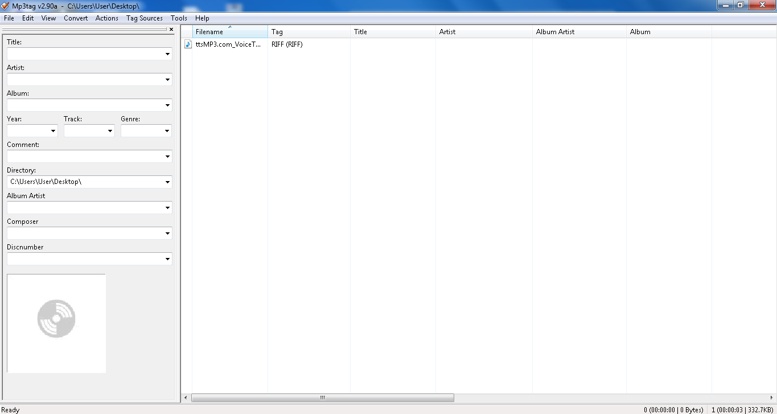Expand the Year dropdown arrow
777x414 pixels.
[54, 131]
